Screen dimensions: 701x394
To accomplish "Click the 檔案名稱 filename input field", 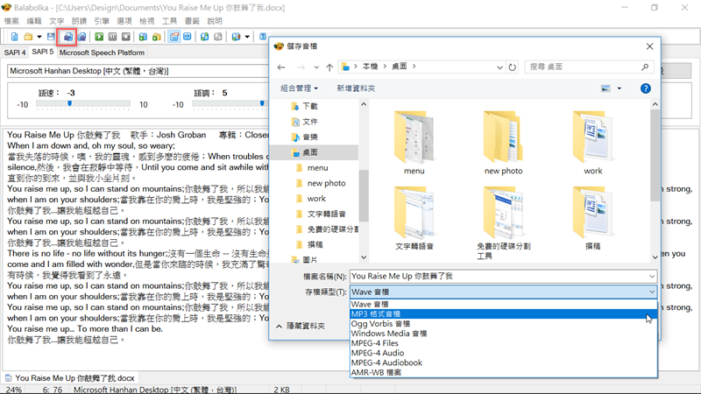I will tap(502, 276).
